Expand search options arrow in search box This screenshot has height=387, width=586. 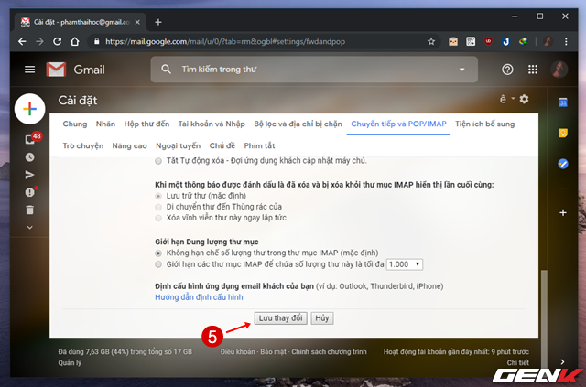[462, 70]
